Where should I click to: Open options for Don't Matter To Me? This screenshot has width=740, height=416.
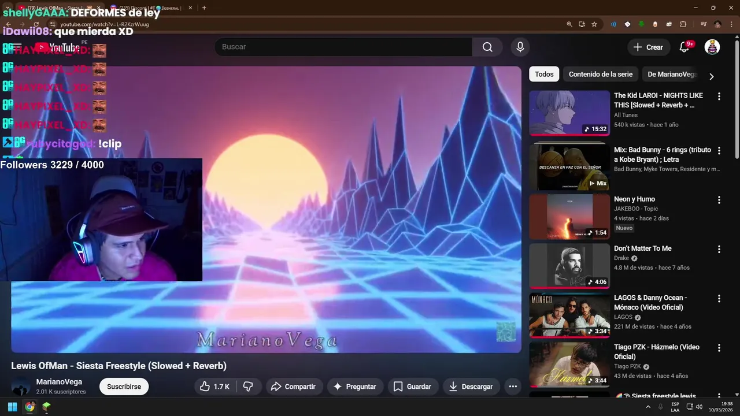click(x=719, y=249)
